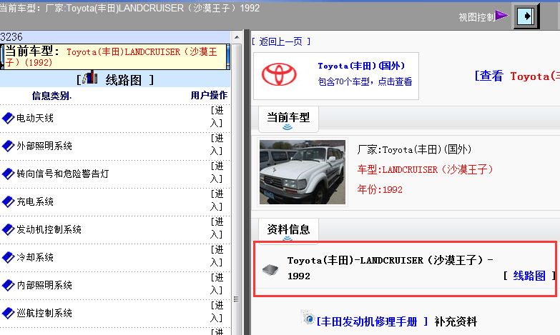Open [进入] for 电动天线

click(x=217, y=116)
